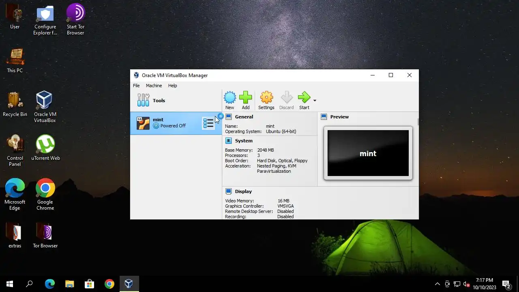Select Google Chrome desktop icon
519x292 pixels.
pyautogui.click(x=45, y=195)
